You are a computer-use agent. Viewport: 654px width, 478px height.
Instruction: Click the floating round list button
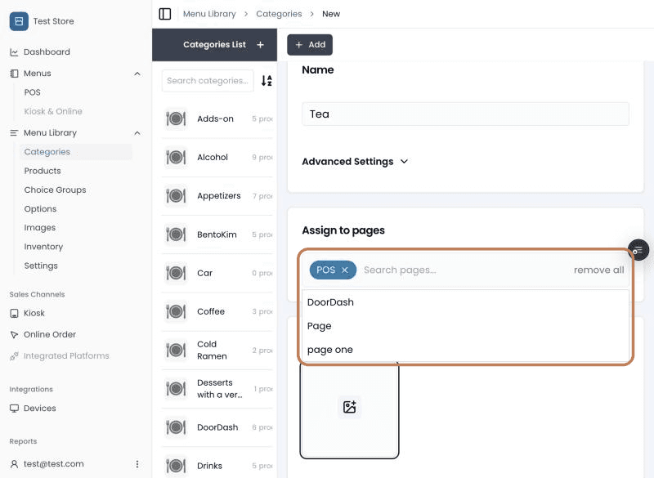(x=638, y=250)
